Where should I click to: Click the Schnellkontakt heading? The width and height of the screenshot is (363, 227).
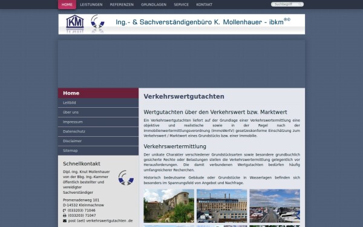[x=82, y=163]
